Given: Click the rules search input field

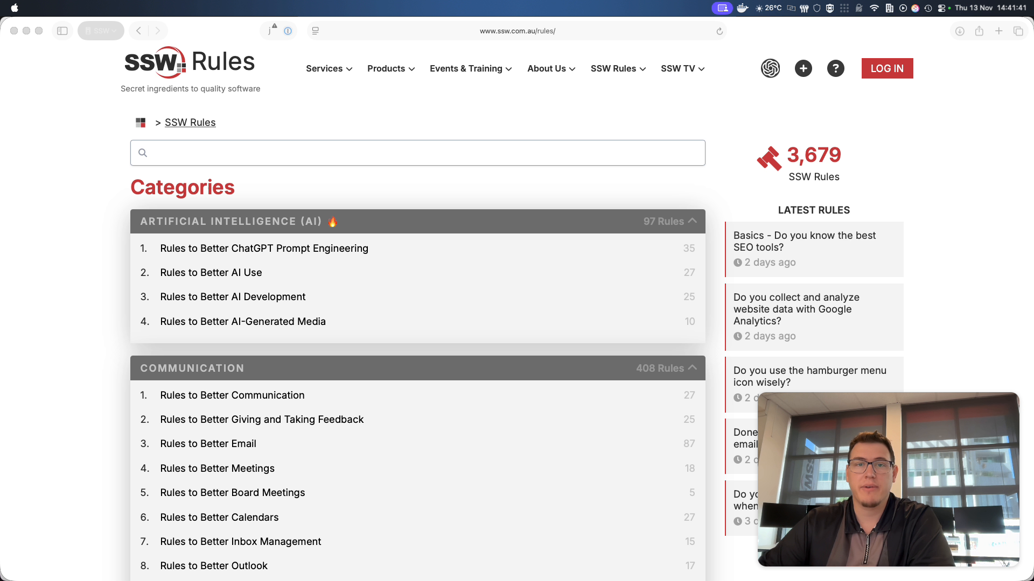Looking at the screenshot, I should [x=417, y=153].
